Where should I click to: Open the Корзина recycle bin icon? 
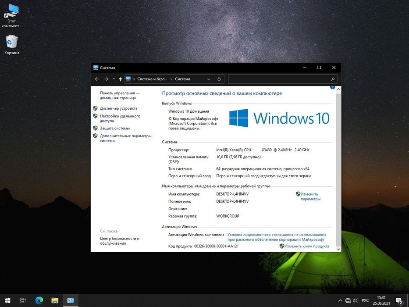(x=11, y=45)
